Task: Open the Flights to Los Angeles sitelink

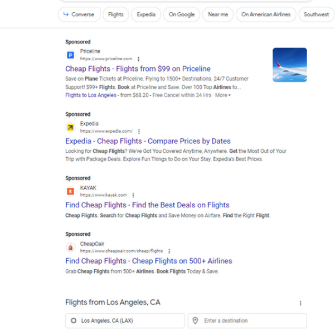Action: click(91, 95)
